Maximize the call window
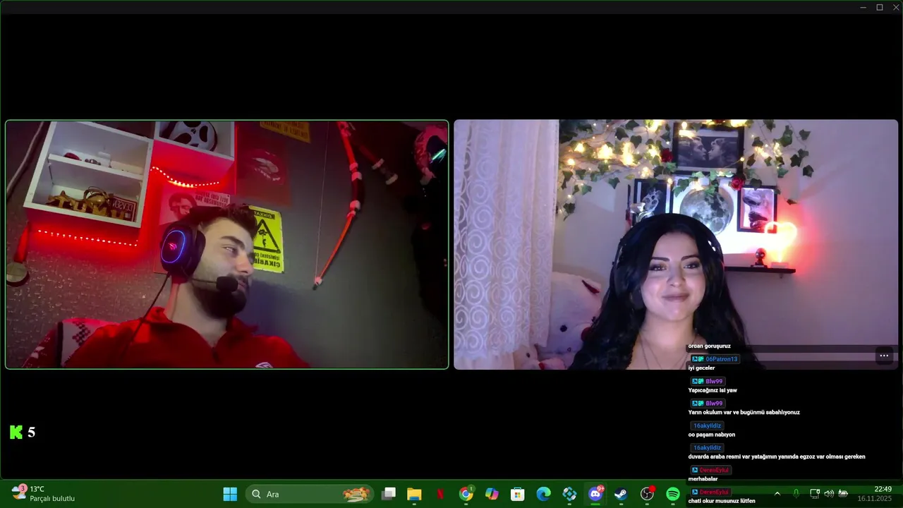903x508 pixels. point(880,7)
